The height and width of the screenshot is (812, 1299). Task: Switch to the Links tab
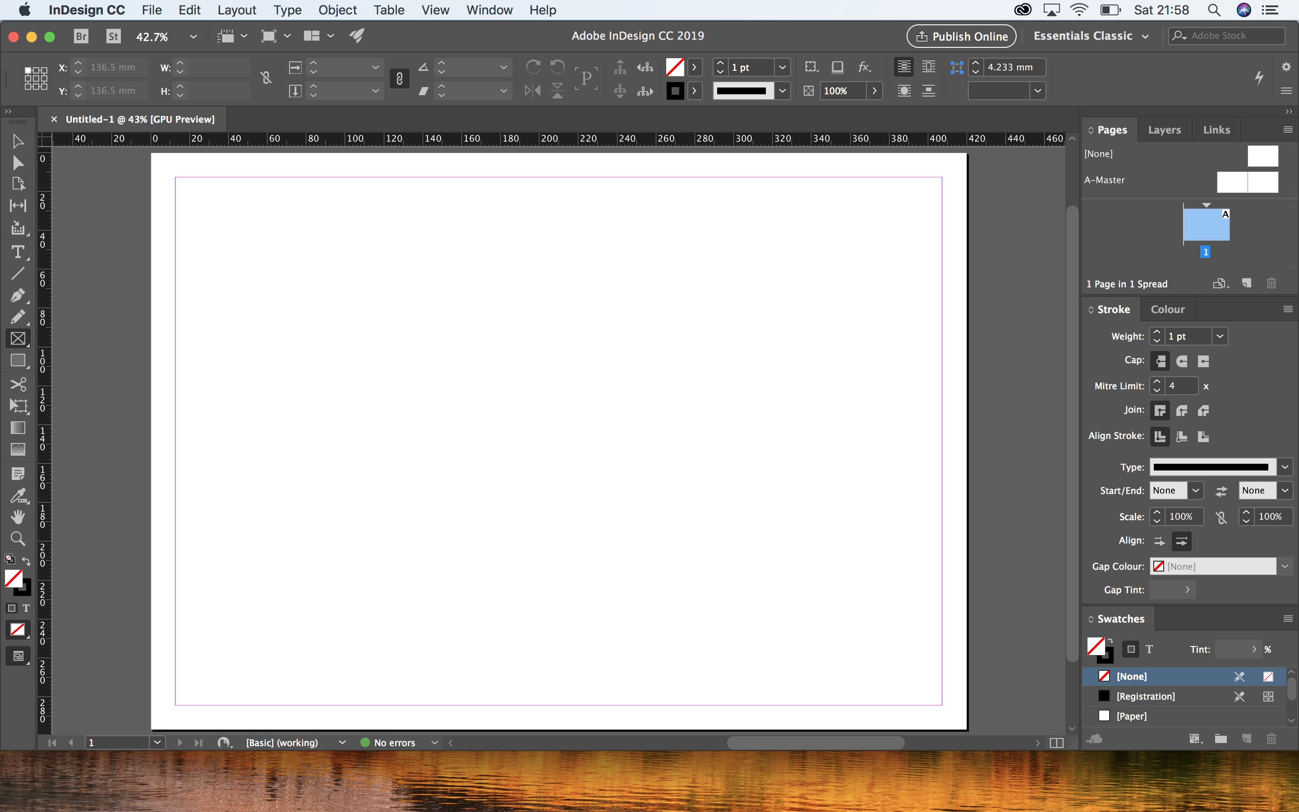1217,129
